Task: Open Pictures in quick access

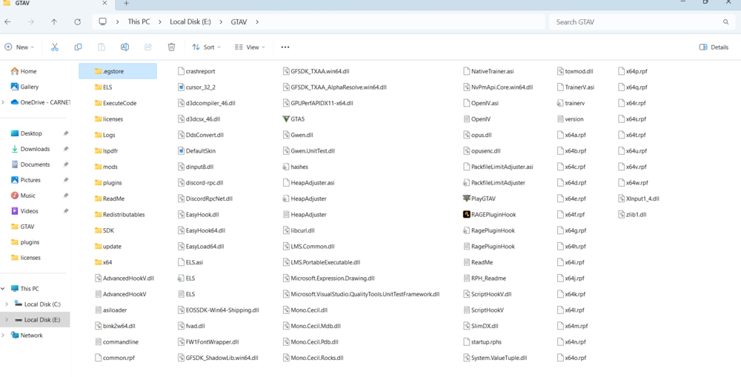Action: [x=25, y=180]
